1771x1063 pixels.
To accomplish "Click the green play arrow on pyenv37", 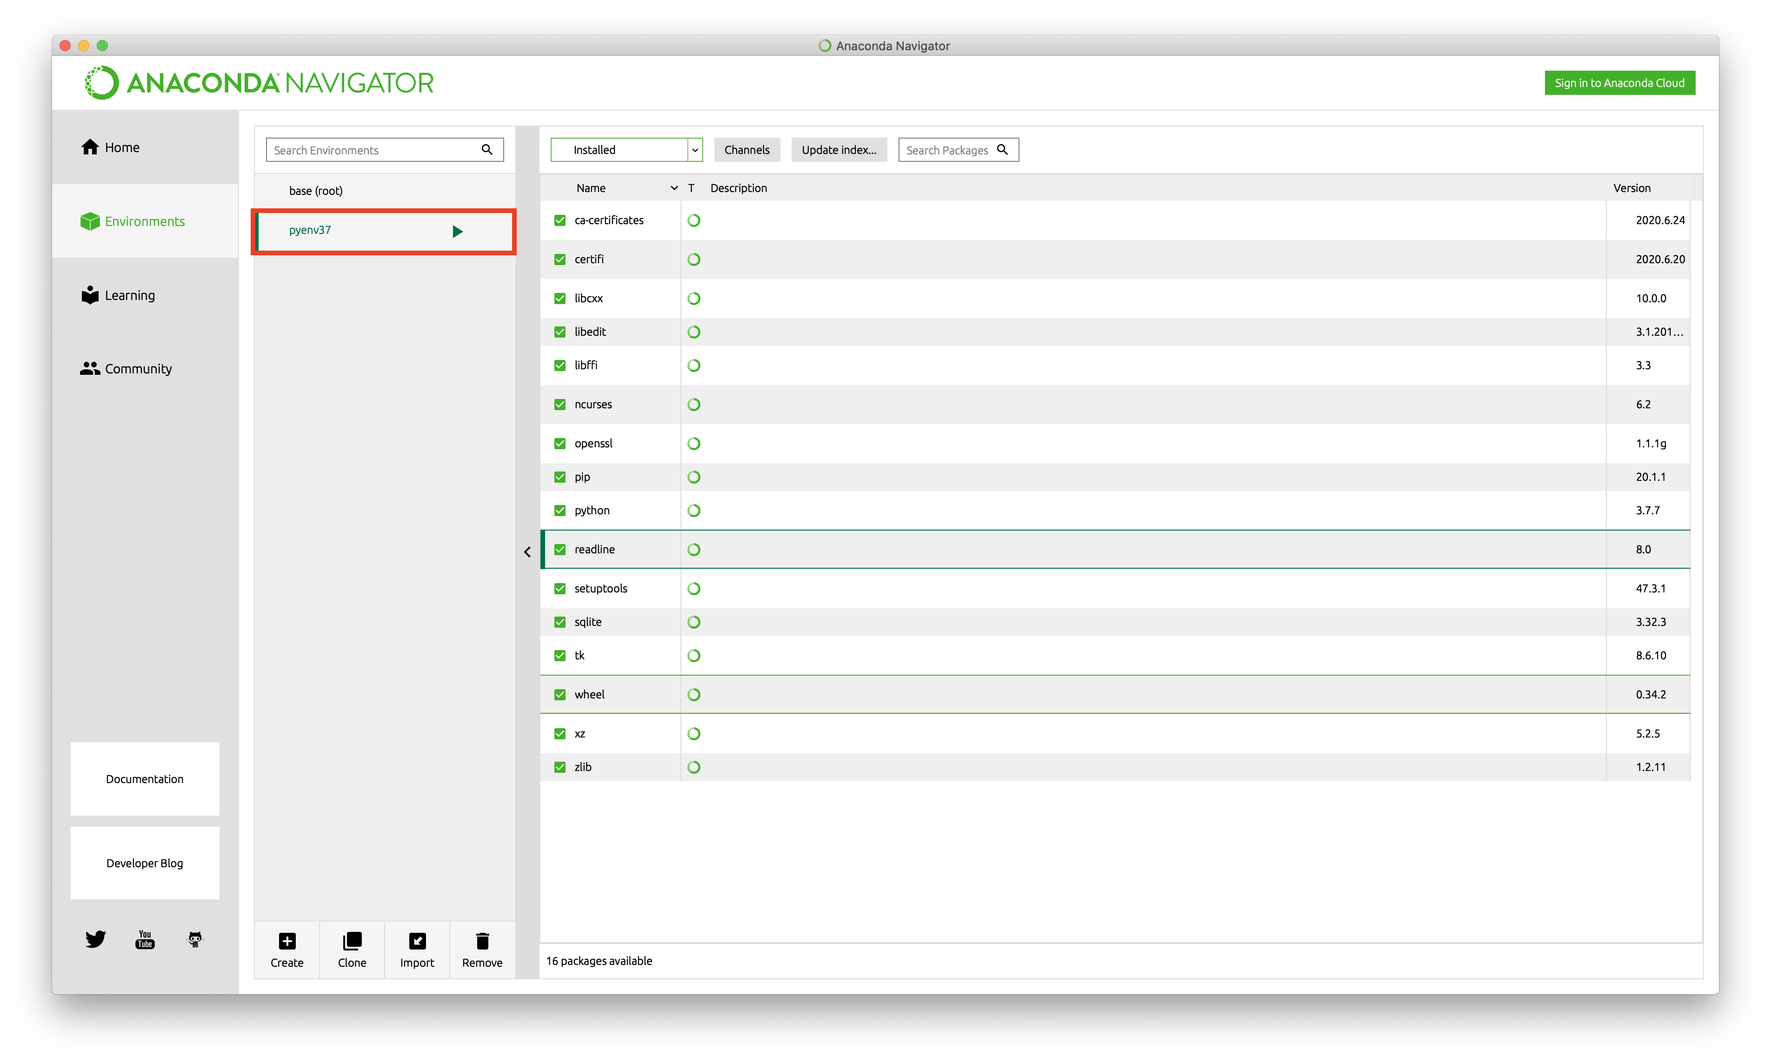I will [x=458, y=232].
